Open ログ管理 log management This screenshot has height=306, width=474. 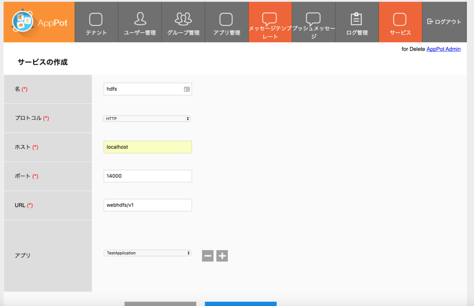(357, 22)
